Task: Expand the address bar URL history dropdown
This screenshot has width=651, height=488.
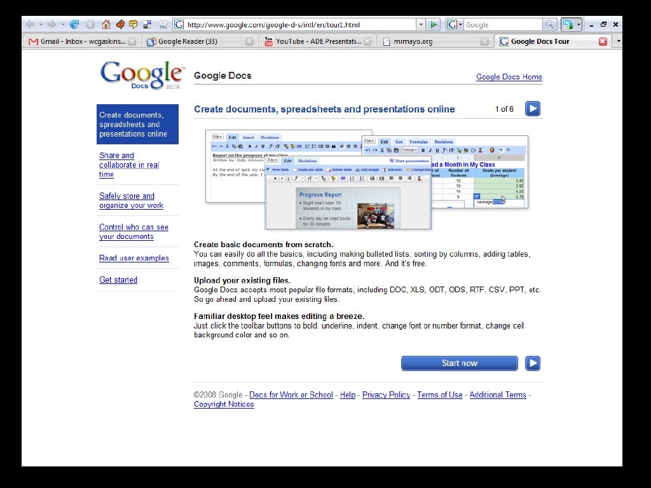Action: 421,25
